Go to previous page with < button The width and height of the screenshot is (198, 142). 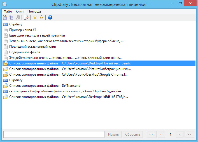(x=161, y=134)
